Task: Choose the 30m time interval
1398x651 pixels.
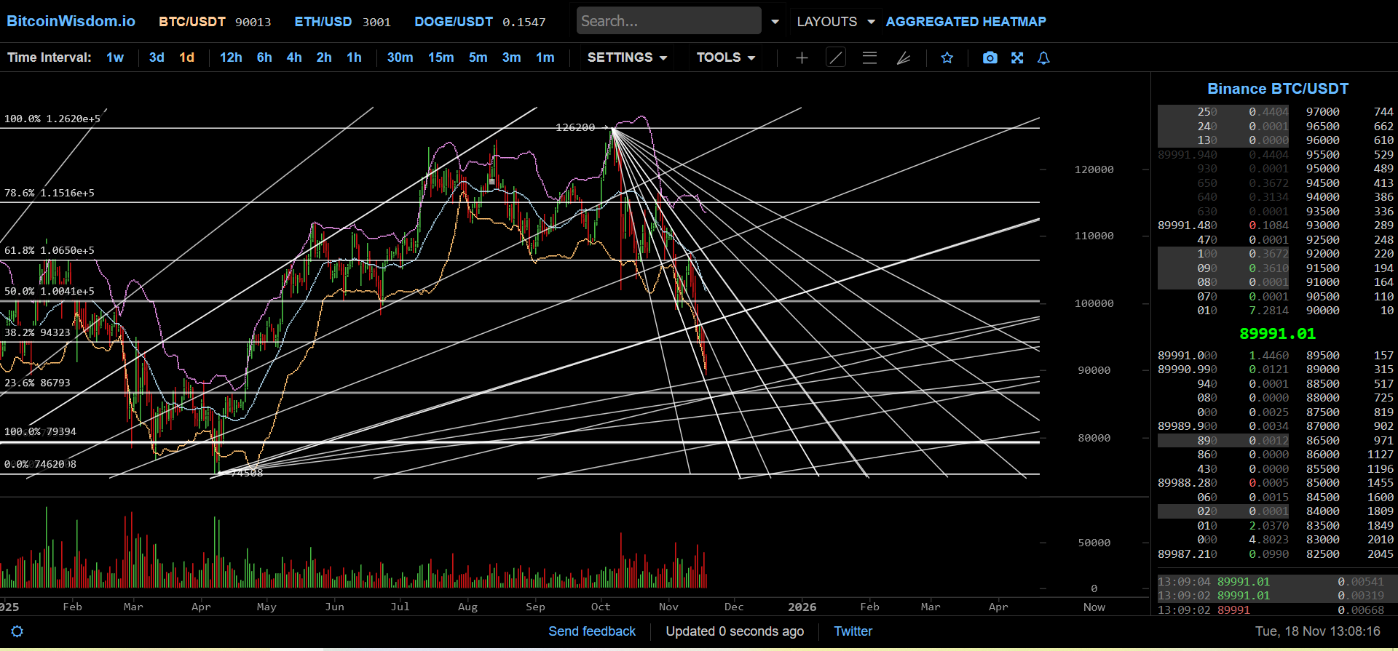Action: point(400,57)
